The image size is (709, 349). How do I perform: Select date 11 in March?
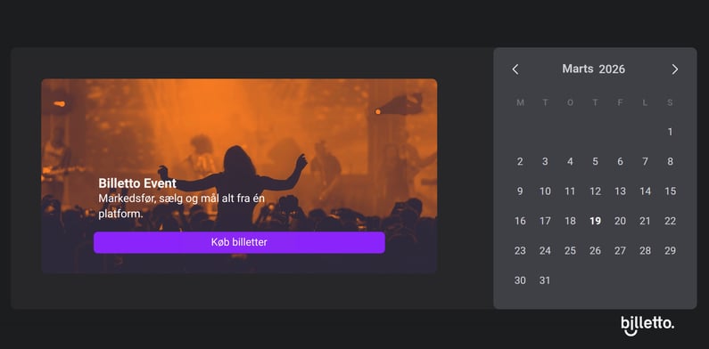[570, 191]
